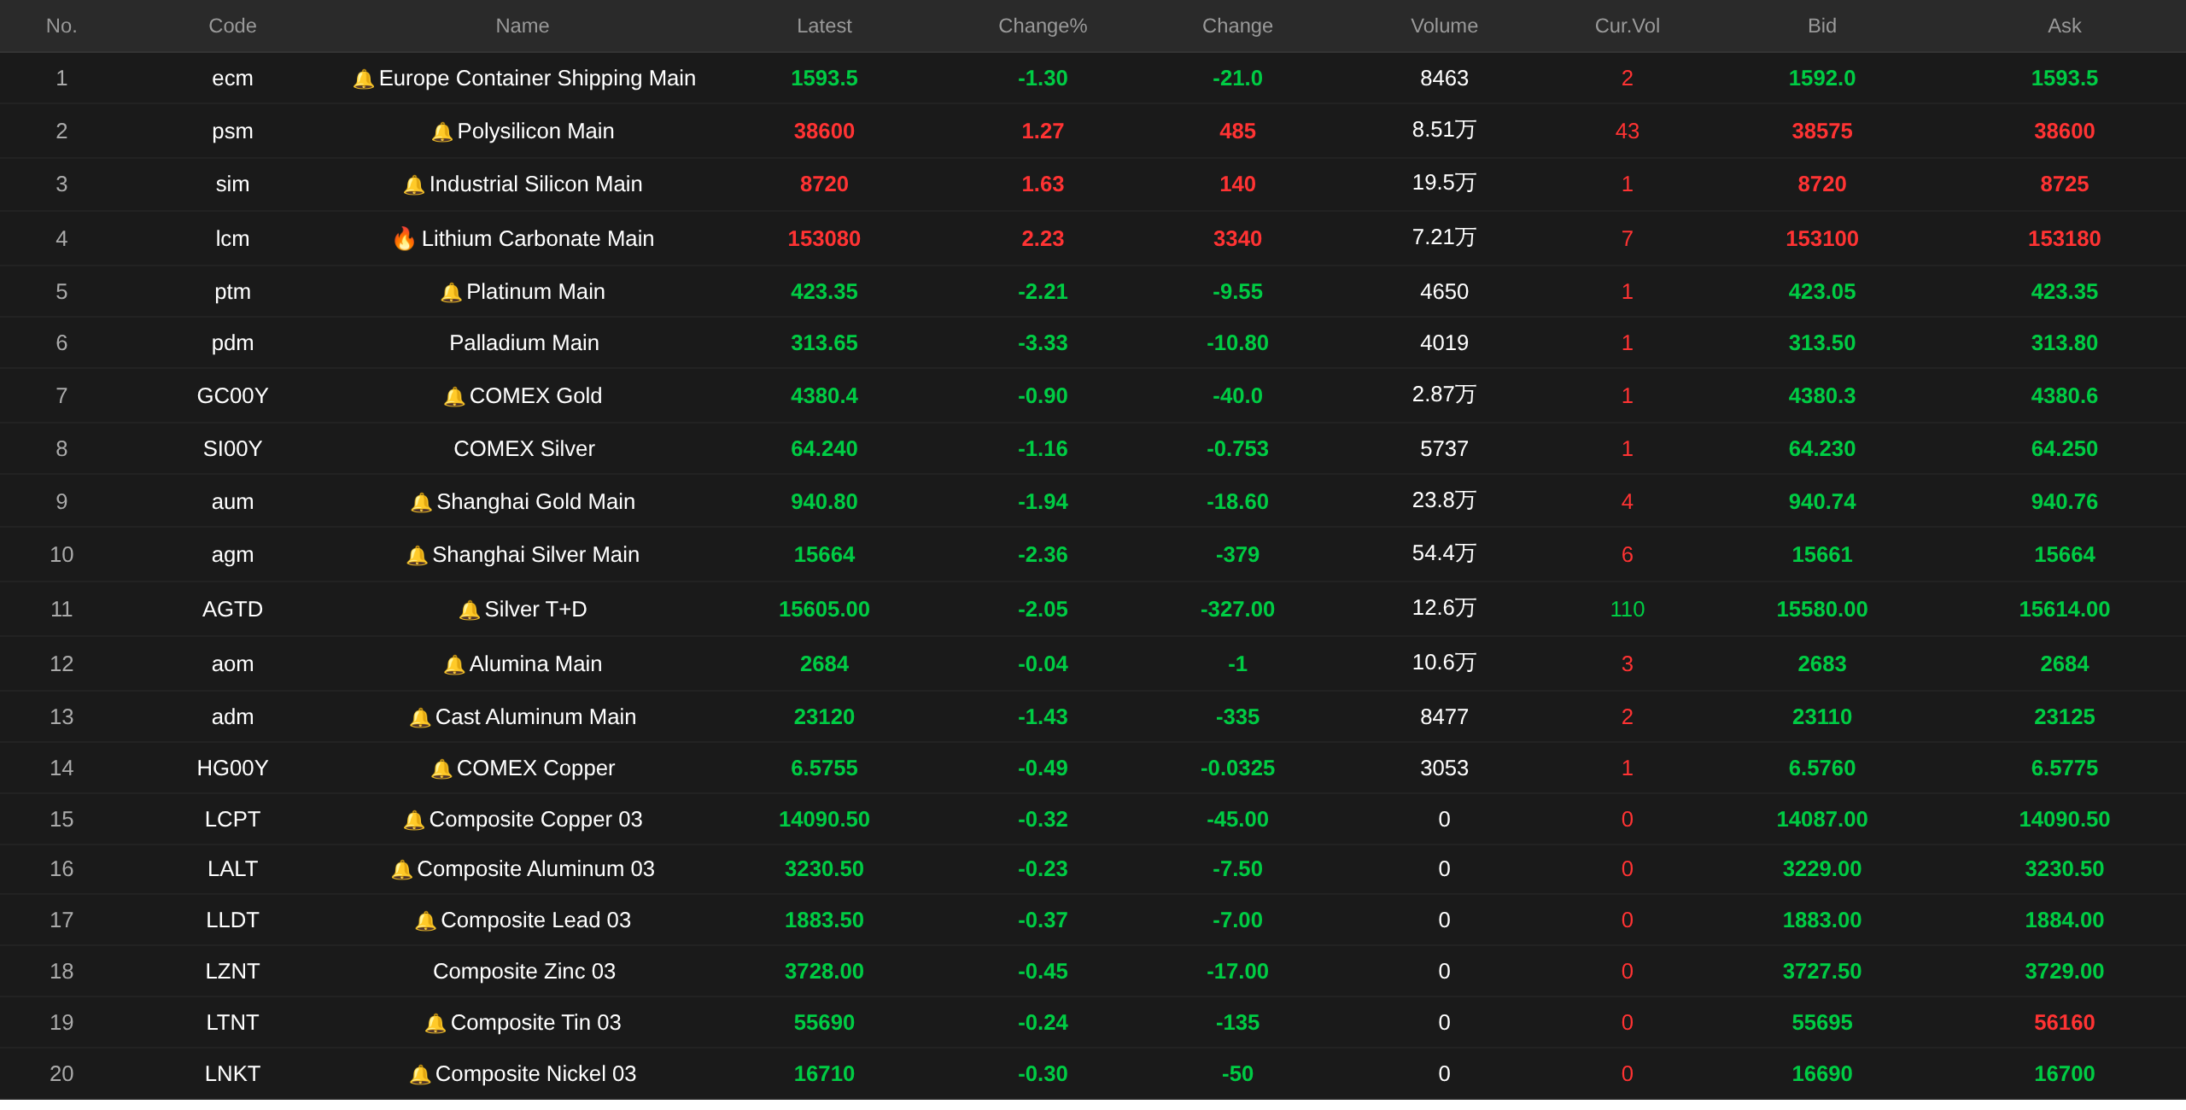Click the 3729.00 ask price
The height and width of the screenshot is (1110, 2186).
pos(2065,971)
